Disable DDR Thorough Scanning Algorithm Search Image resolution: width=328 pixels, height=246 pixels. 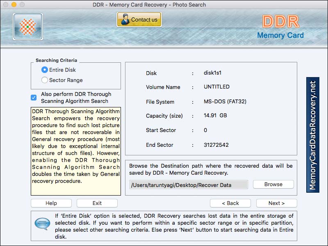(x=33, y=97)
